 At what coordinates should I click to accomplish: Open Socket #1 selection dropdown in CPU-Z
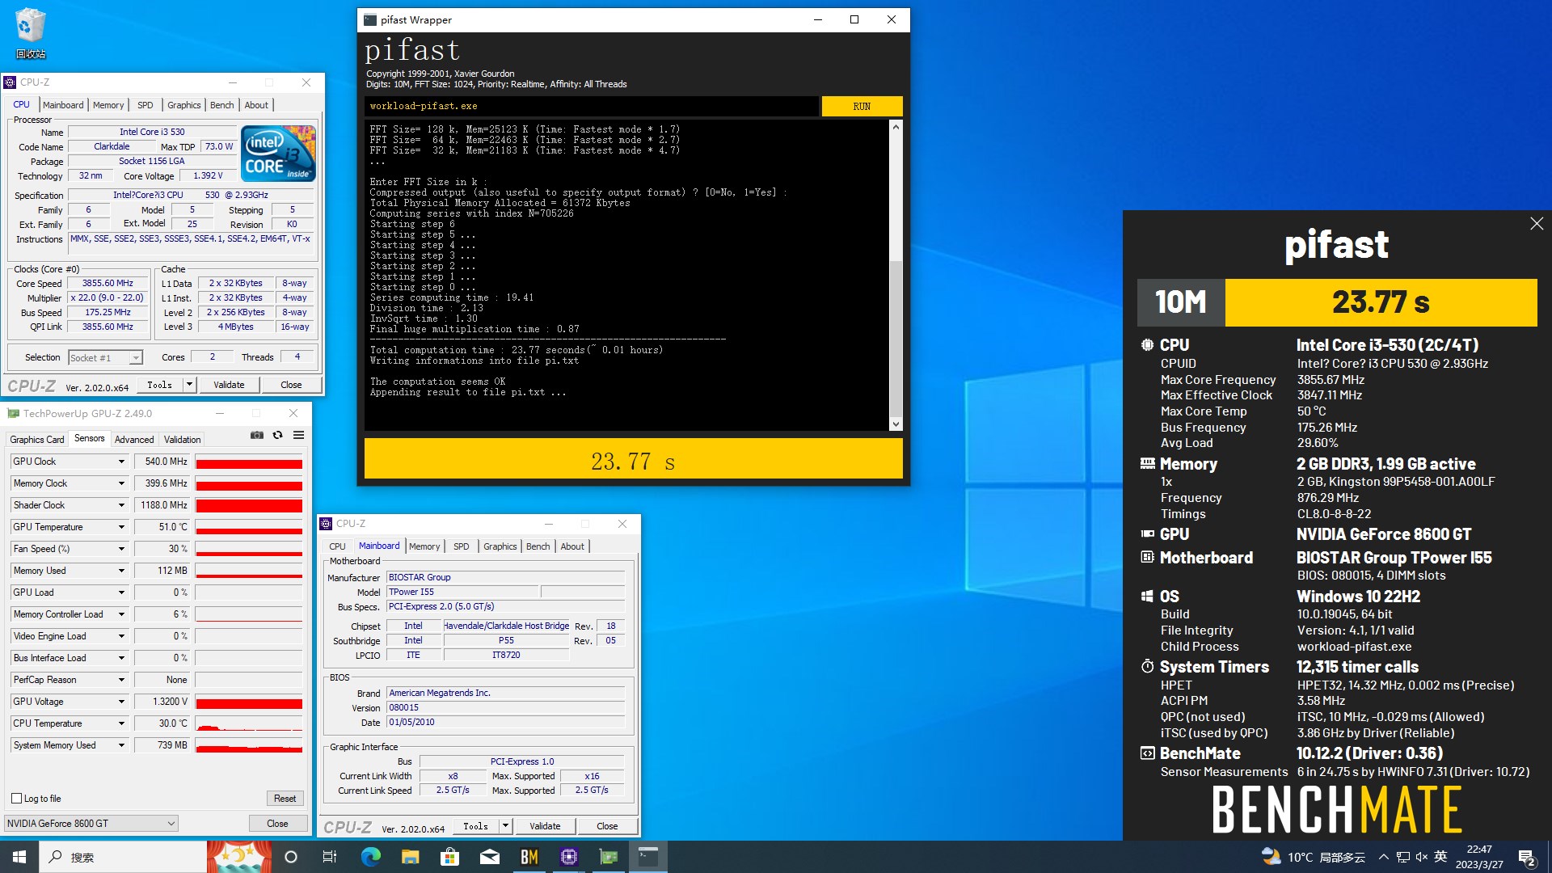(x=105, y=357)
